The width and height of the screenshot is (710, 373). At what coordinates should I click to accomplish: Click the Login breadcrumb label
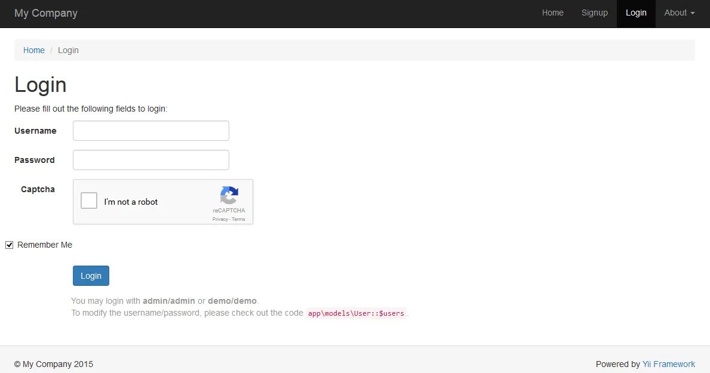pos(68,50)
